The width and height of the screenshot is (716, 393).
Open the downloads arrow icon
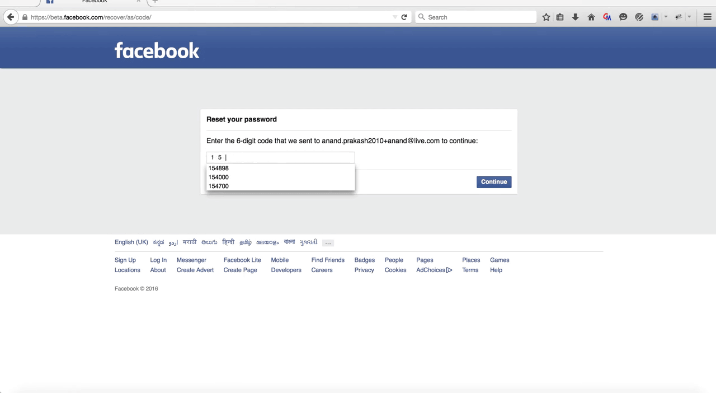point(575,17)
